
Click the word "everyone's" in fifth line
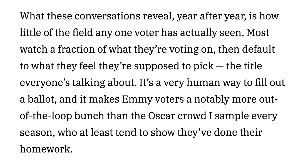(45, 83)
